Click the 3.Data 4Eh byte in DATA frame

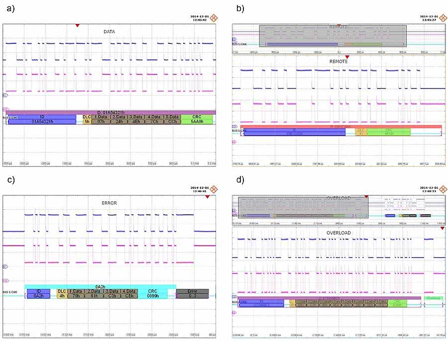tap(135, 119)
